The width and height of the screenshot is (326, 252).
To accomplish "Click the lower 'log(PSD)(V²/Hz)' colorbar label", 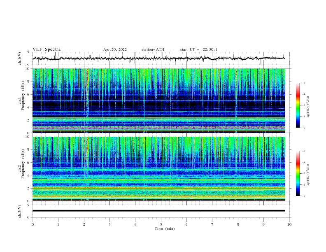I will 308,175.
